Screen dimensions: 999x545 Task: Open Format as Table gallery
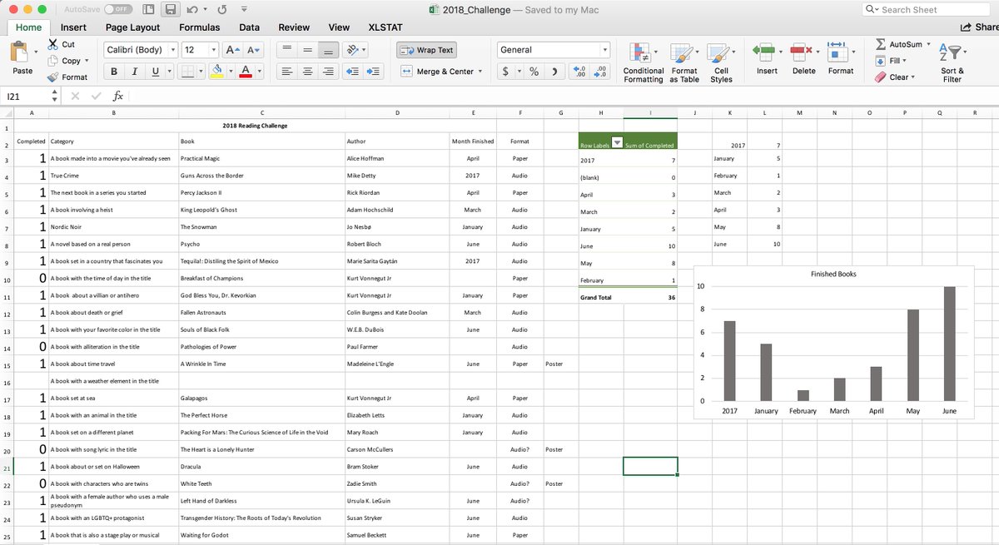[x=684, y=62]
